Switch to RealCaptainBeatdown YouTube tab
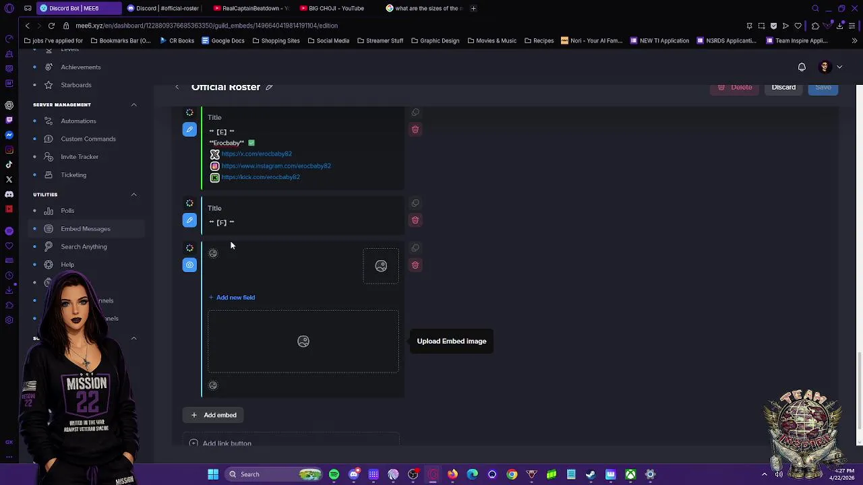 pyautogui.click(x=250, y=8)
